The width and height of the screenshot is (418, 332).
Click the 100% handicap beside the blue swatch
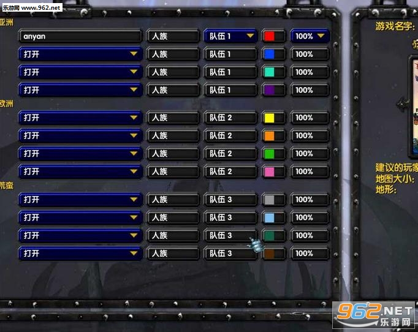click(x=310, y=54)
